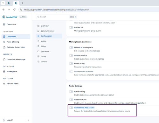Image resolution: width=159 pixels, height=123 pixels.
Task: Click the Billing receipt icon
Action: [x=38, y=46]
